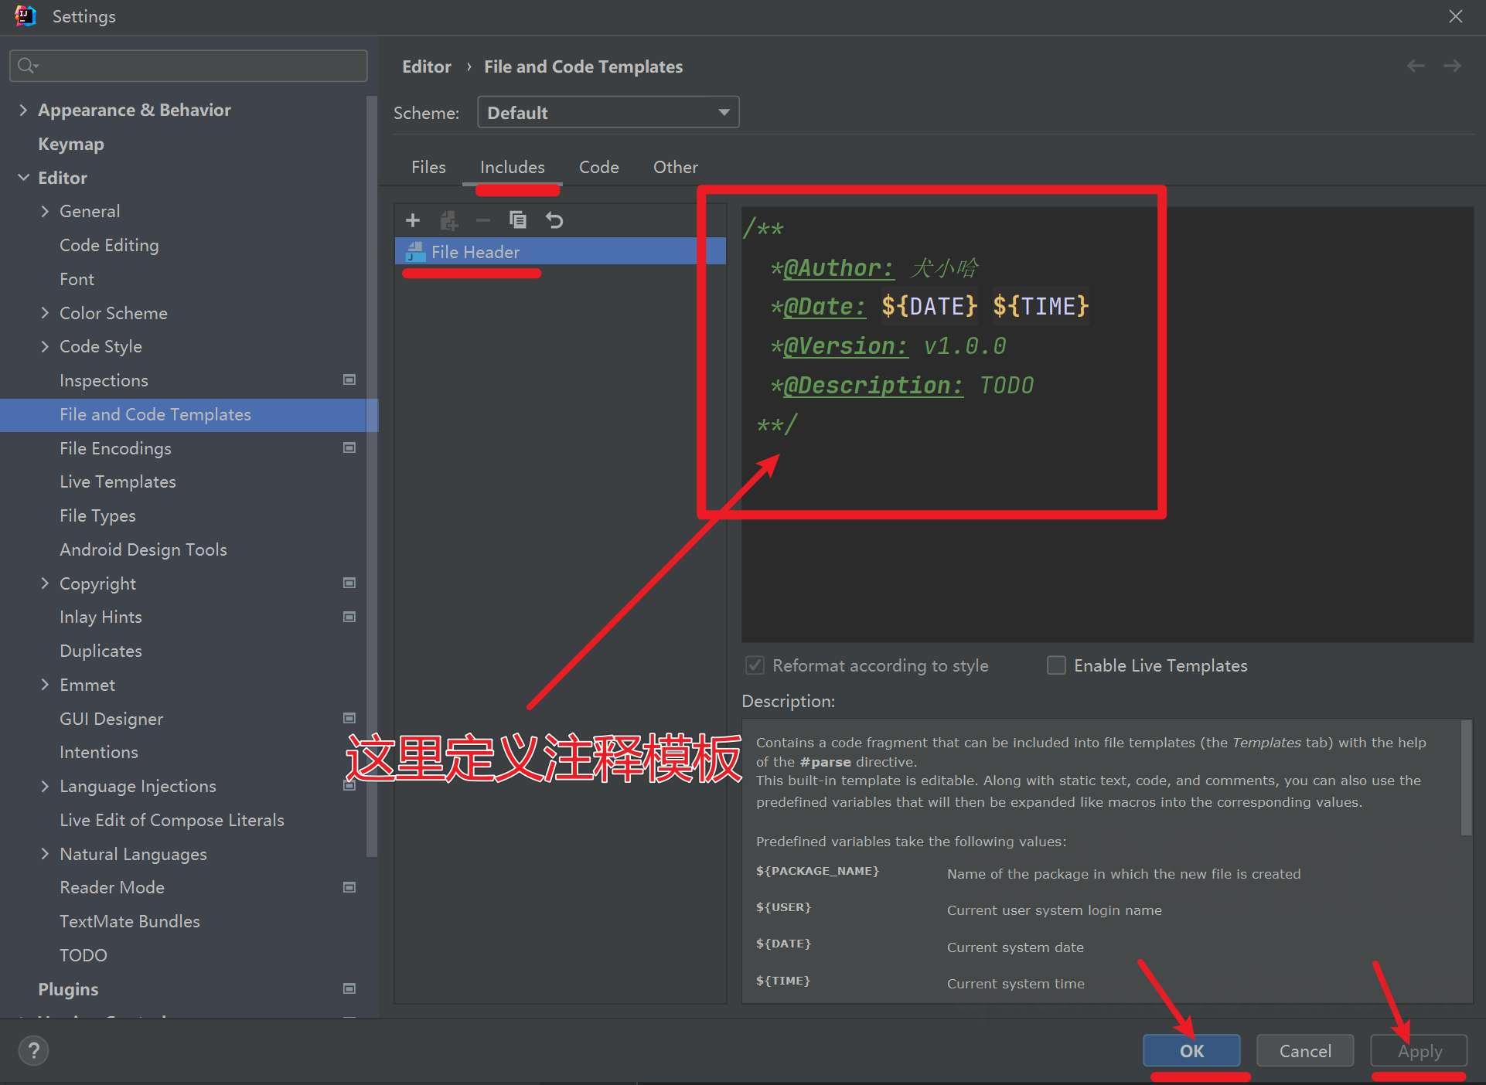The height and width of the screenshot is (1085, 1486).
Task: Select File and Code Templates menu item
Action: pos(155,413)
